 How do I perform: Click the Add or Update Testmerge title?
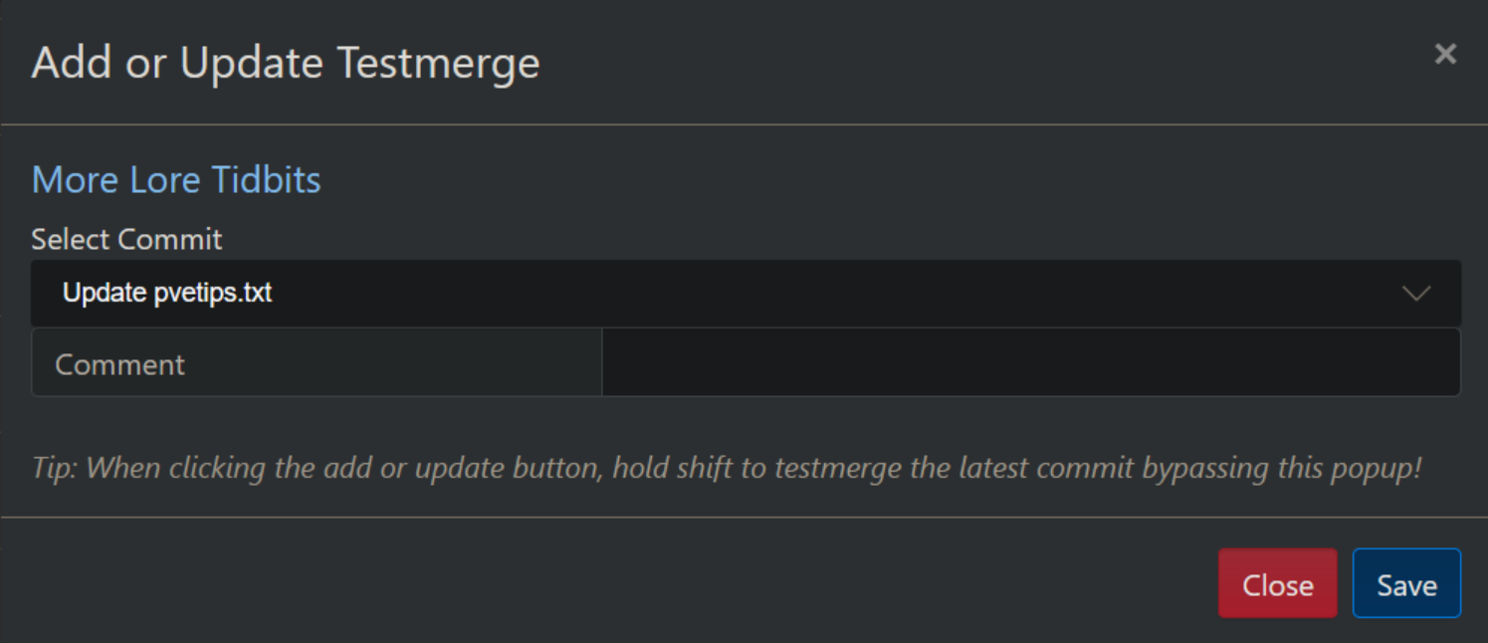click(286, 63)
